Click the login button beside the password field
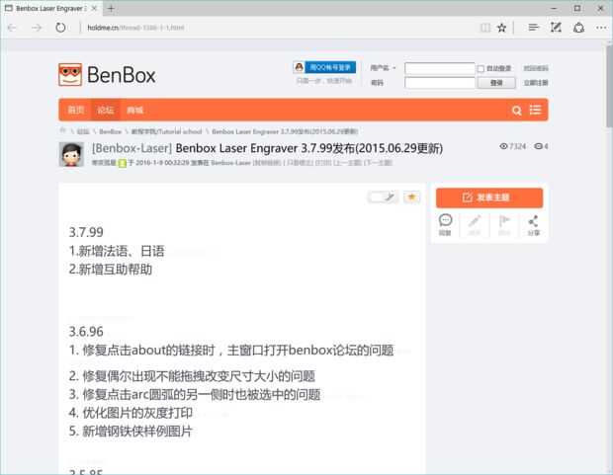Viewport: 613px width, 475px height. (496, 83)
